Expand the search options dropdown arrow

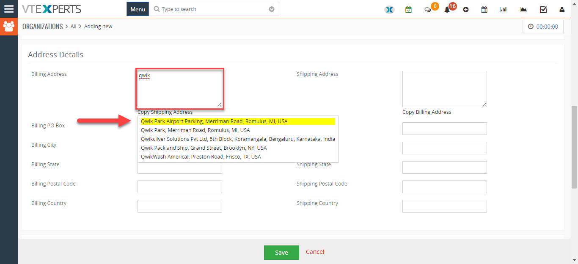[x=272, y=9]
